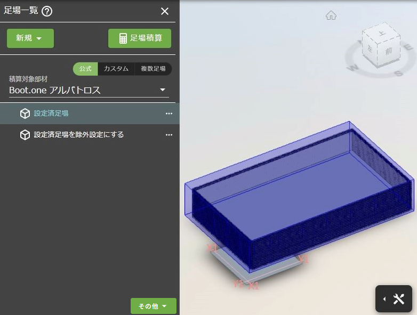The height and width of the screenshot is (315, 417).
Task: Select the 公式 toggle option
Action: coord(85,69)
